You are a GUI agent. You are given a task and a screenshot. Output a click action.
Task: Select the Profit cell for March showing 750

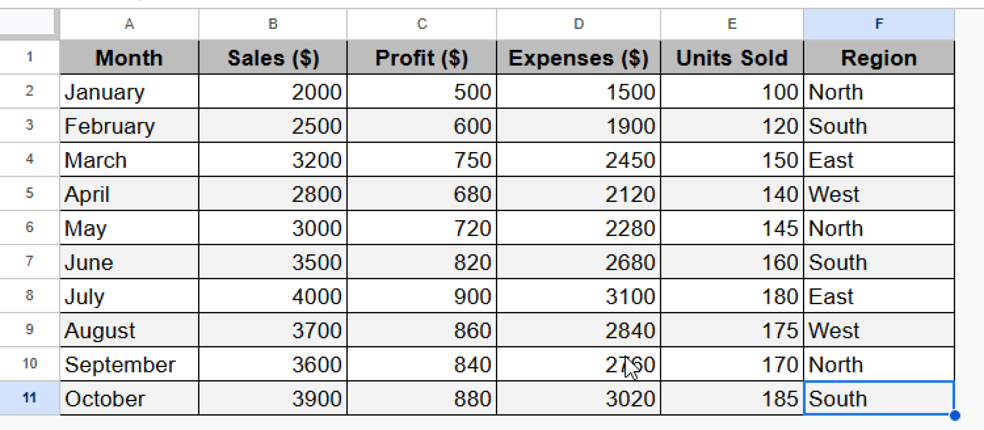tap(421, 160)
